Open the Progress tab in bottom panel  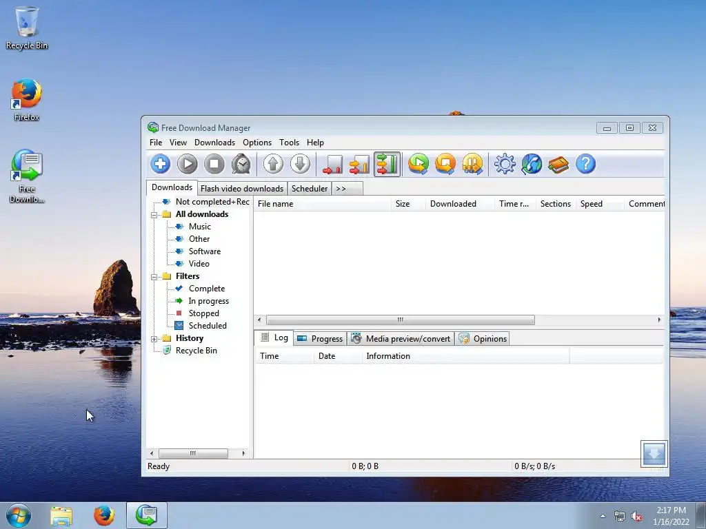click(320, 339)
